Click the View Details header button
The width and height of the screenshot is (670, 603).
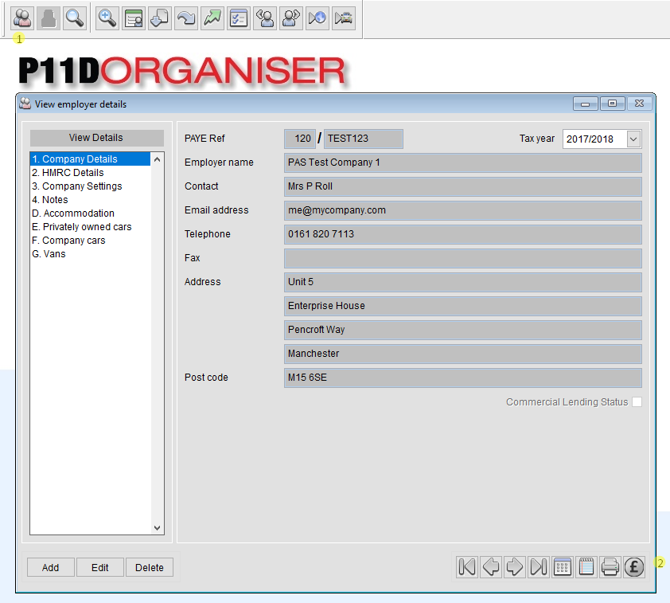pyautogui.click(x=96, y=138)
